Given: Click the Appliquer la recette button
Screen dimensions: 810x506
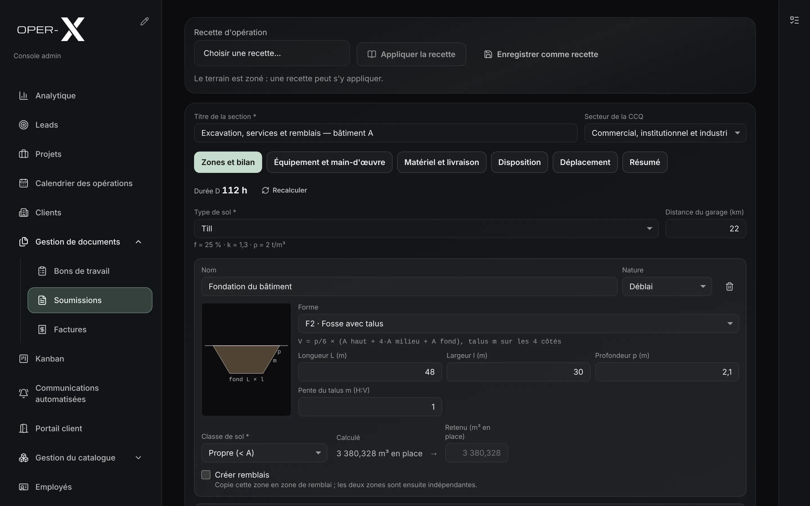Looking at the screenshot, I should coord(411,54).
